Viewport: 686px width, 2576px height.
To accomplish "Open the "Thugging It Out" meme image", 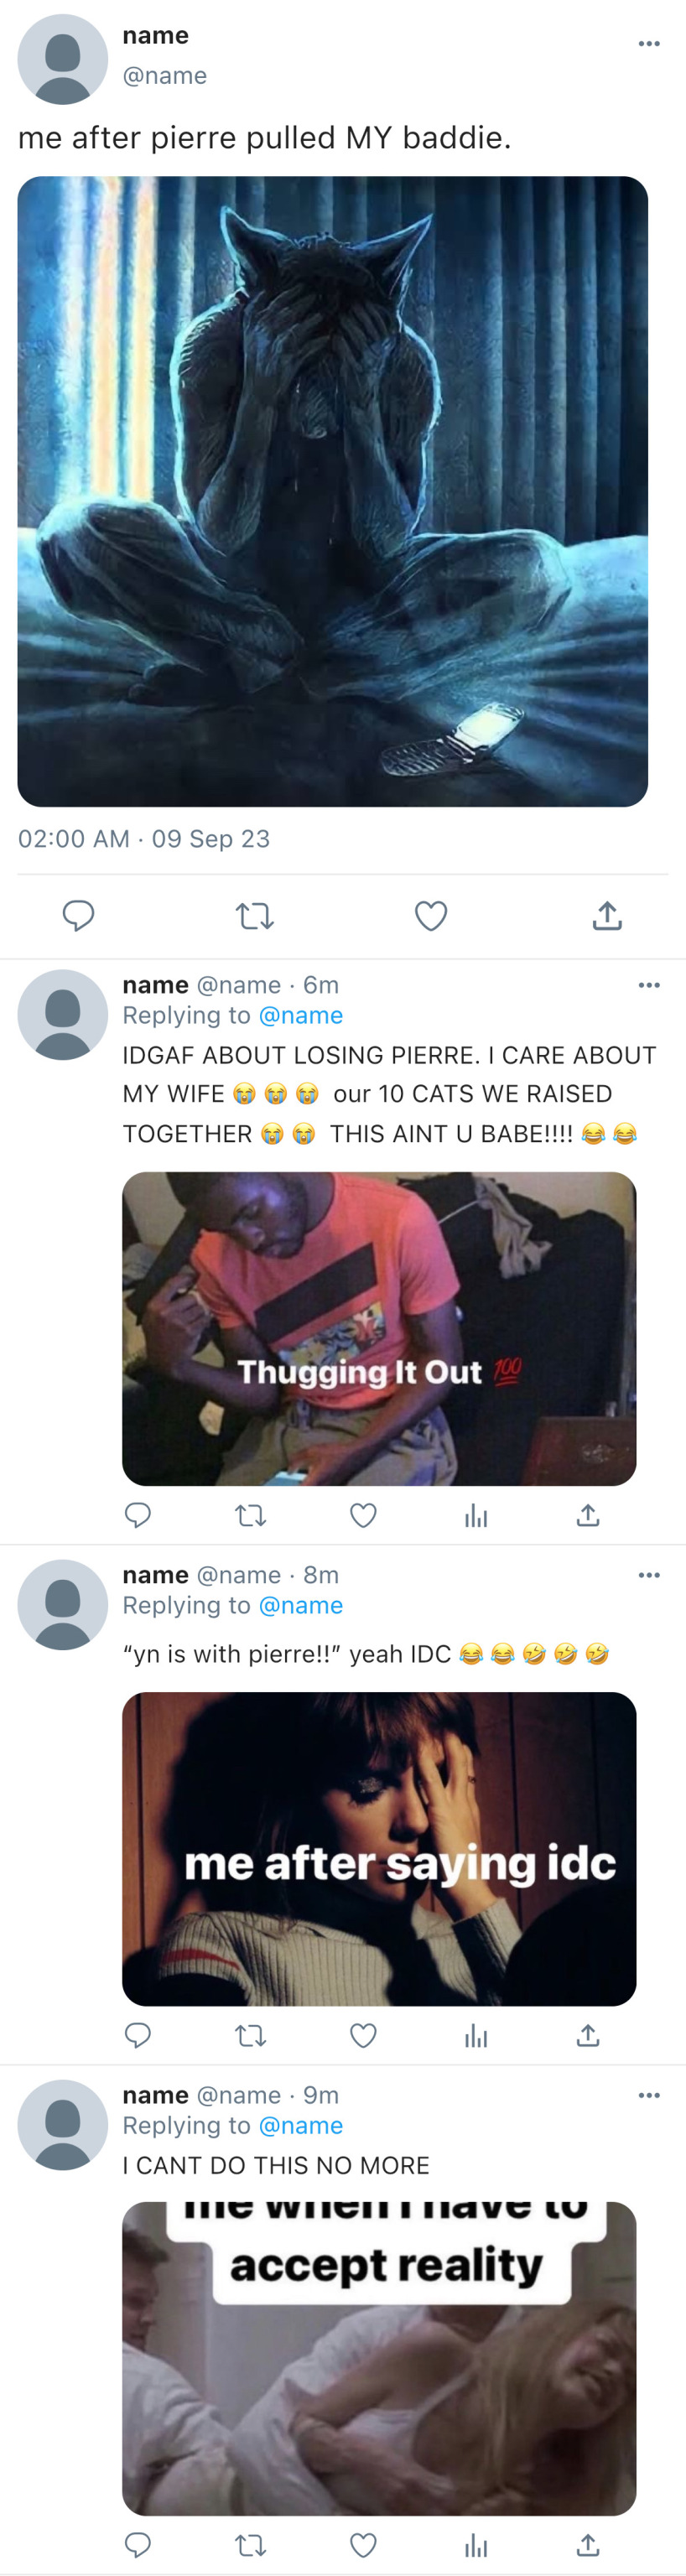I will pos(379,1328).
